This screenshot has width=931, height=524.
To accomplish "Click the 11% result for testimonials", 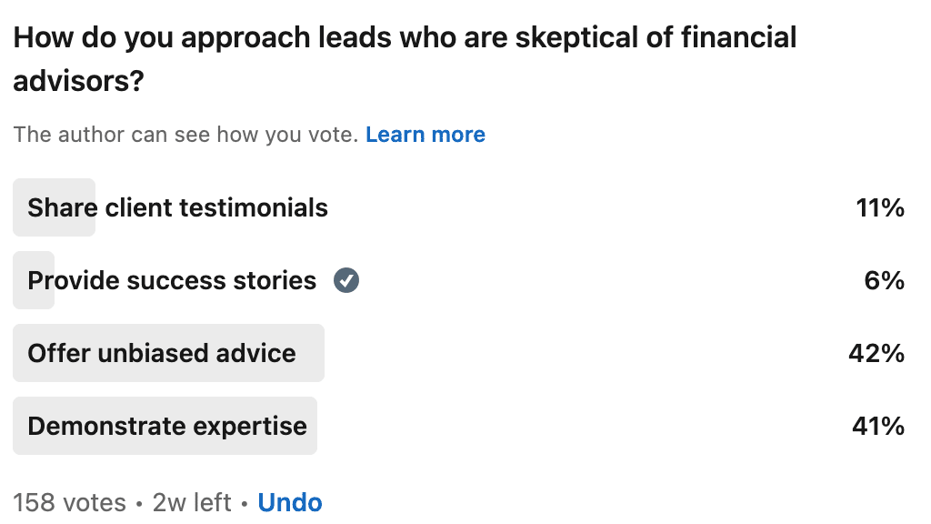I will pos(880,208).
